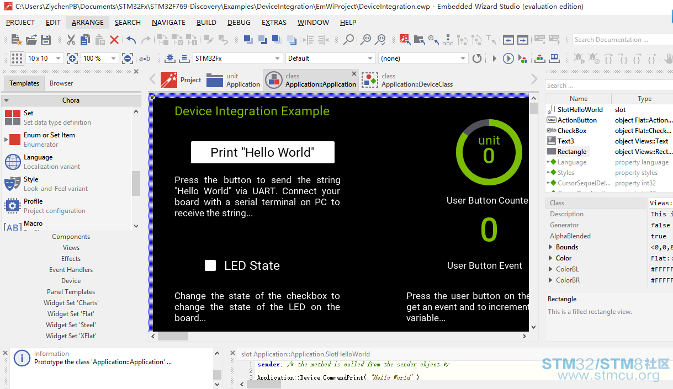The width and height of the screenshot is (673, 389).
Task: Open the ARRANGE menu
Action: (x=88, y=23)
